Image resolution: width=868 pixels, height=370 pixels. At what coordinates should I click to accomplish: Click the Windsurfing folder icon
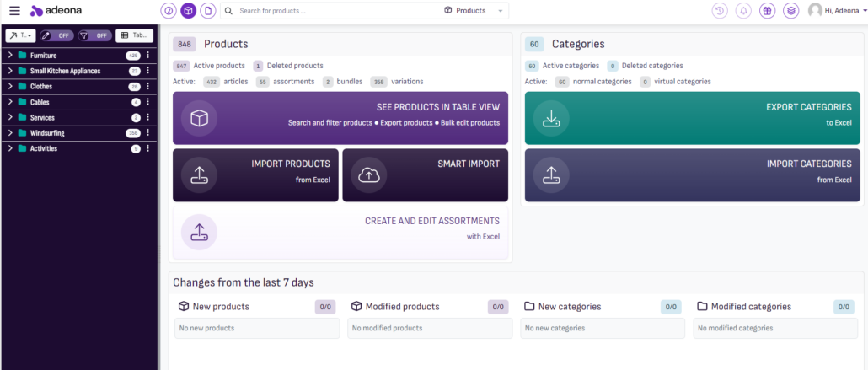coord(22,133)
